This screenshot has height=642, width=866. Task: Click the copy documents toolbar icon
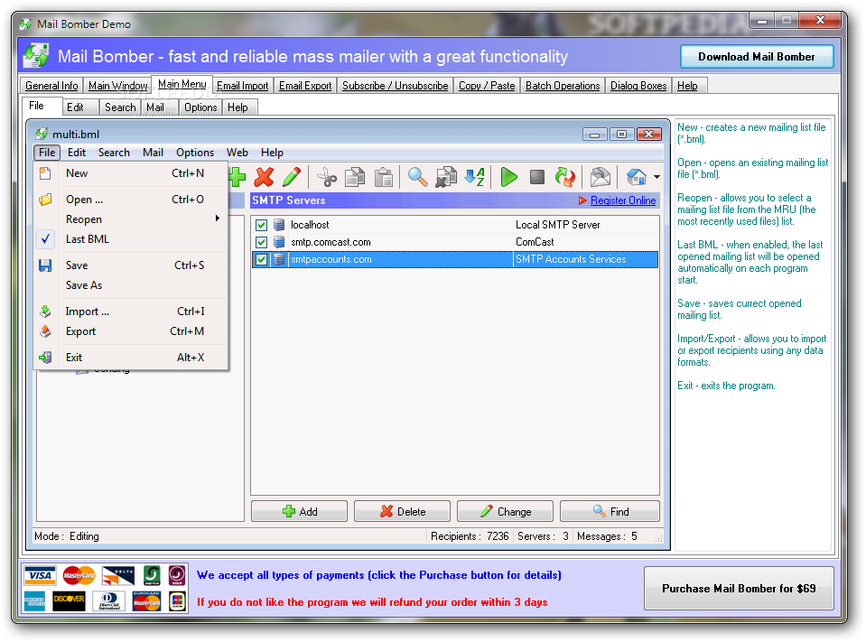pyautogui.click(x=355, y=177)
